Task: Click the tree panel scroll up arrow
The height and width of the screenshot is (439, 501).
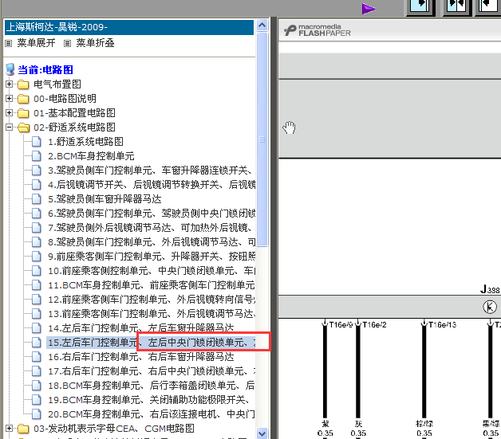Action: pos(262,25)
